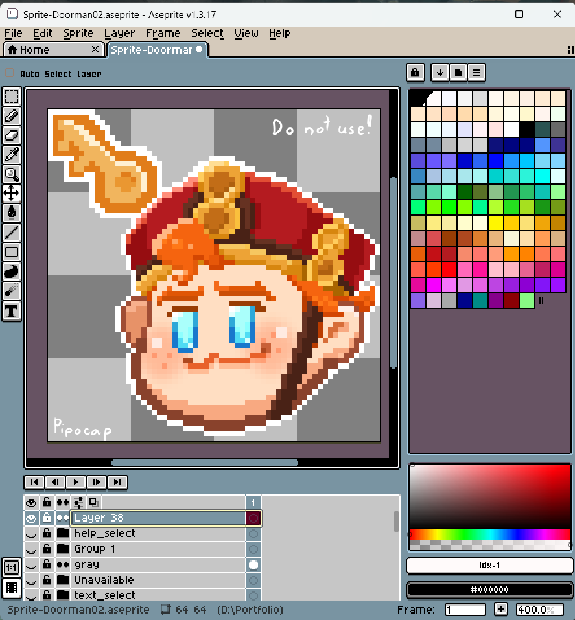Select the Zoom magnifier tool
575x620 pixels.
pos(12,174)
